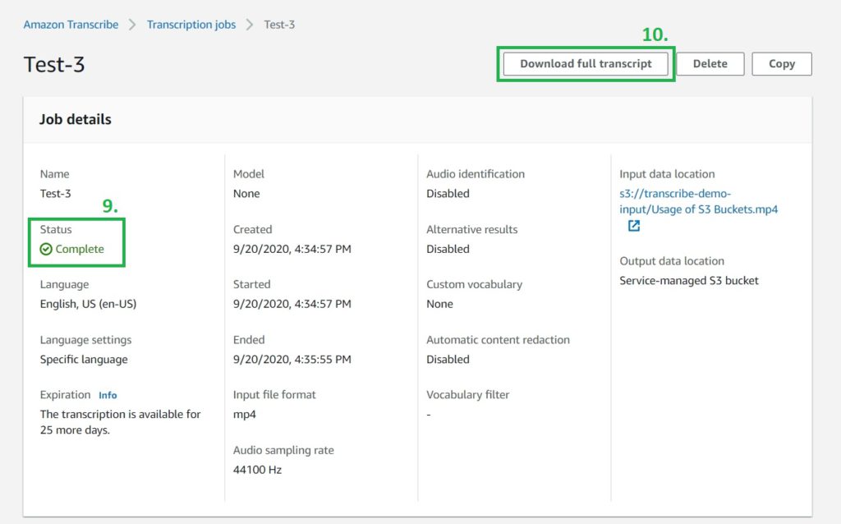Click Download full transcript button

pos(586,64)
